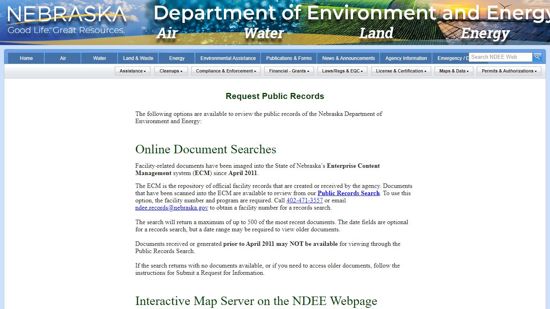Expand the License & Certification dropdown
Screen dimensions: 550x309
(401, 71)
